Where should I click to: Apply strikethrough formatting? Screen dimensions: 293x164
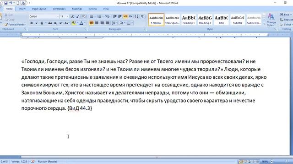(50, 23)
